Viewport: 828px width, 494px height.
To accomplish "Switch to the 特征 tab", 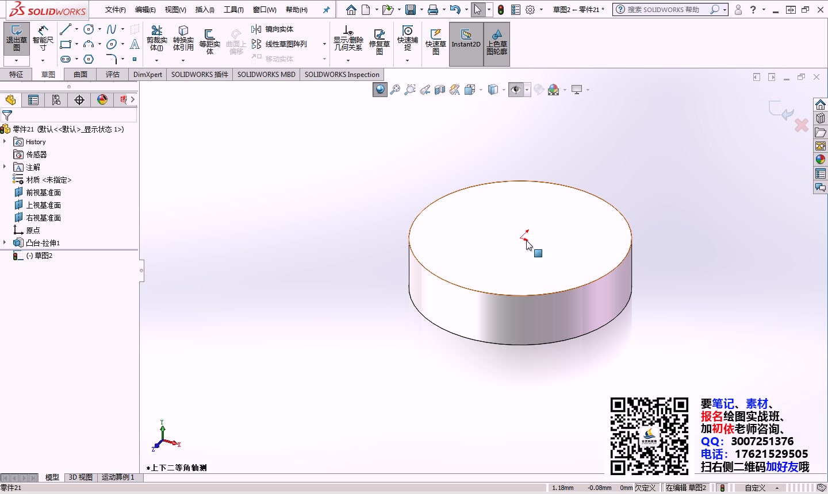I will pos(16,74).
